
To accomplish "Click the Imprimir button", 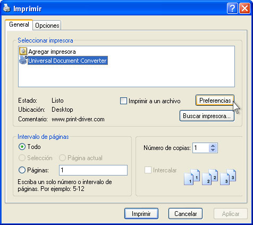I will click(x=141, y=214).
